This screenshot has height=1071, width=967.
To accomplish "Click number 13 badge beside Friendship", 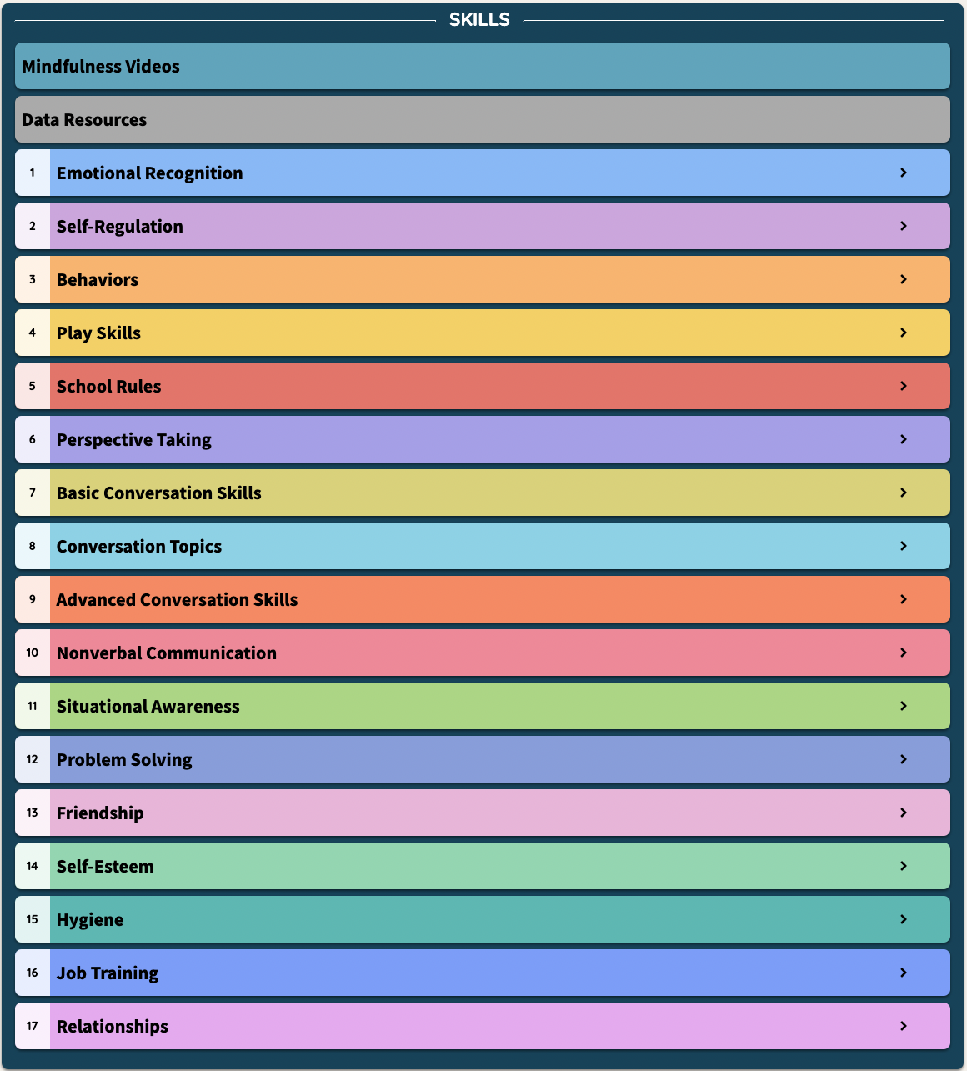I will tap(33, 813).
